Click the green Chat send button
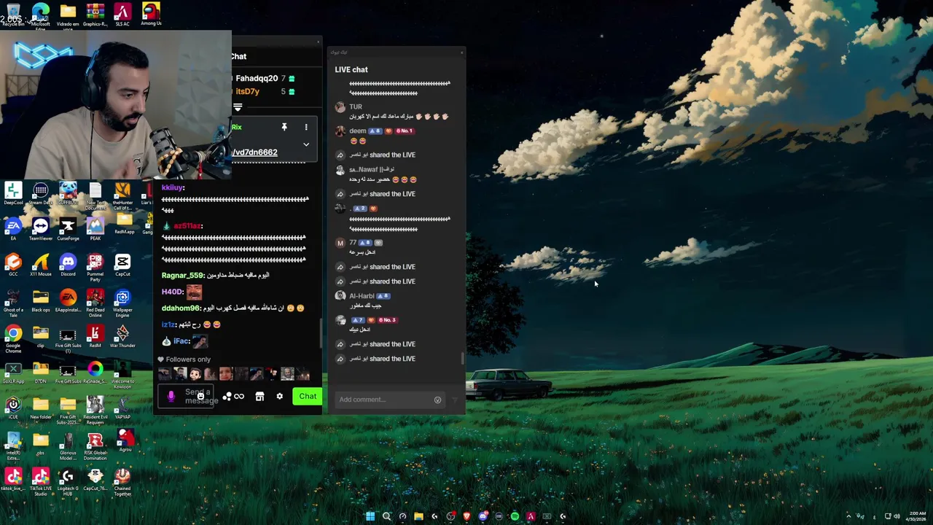Screen dimensions: 933x525 pos(308,397)
